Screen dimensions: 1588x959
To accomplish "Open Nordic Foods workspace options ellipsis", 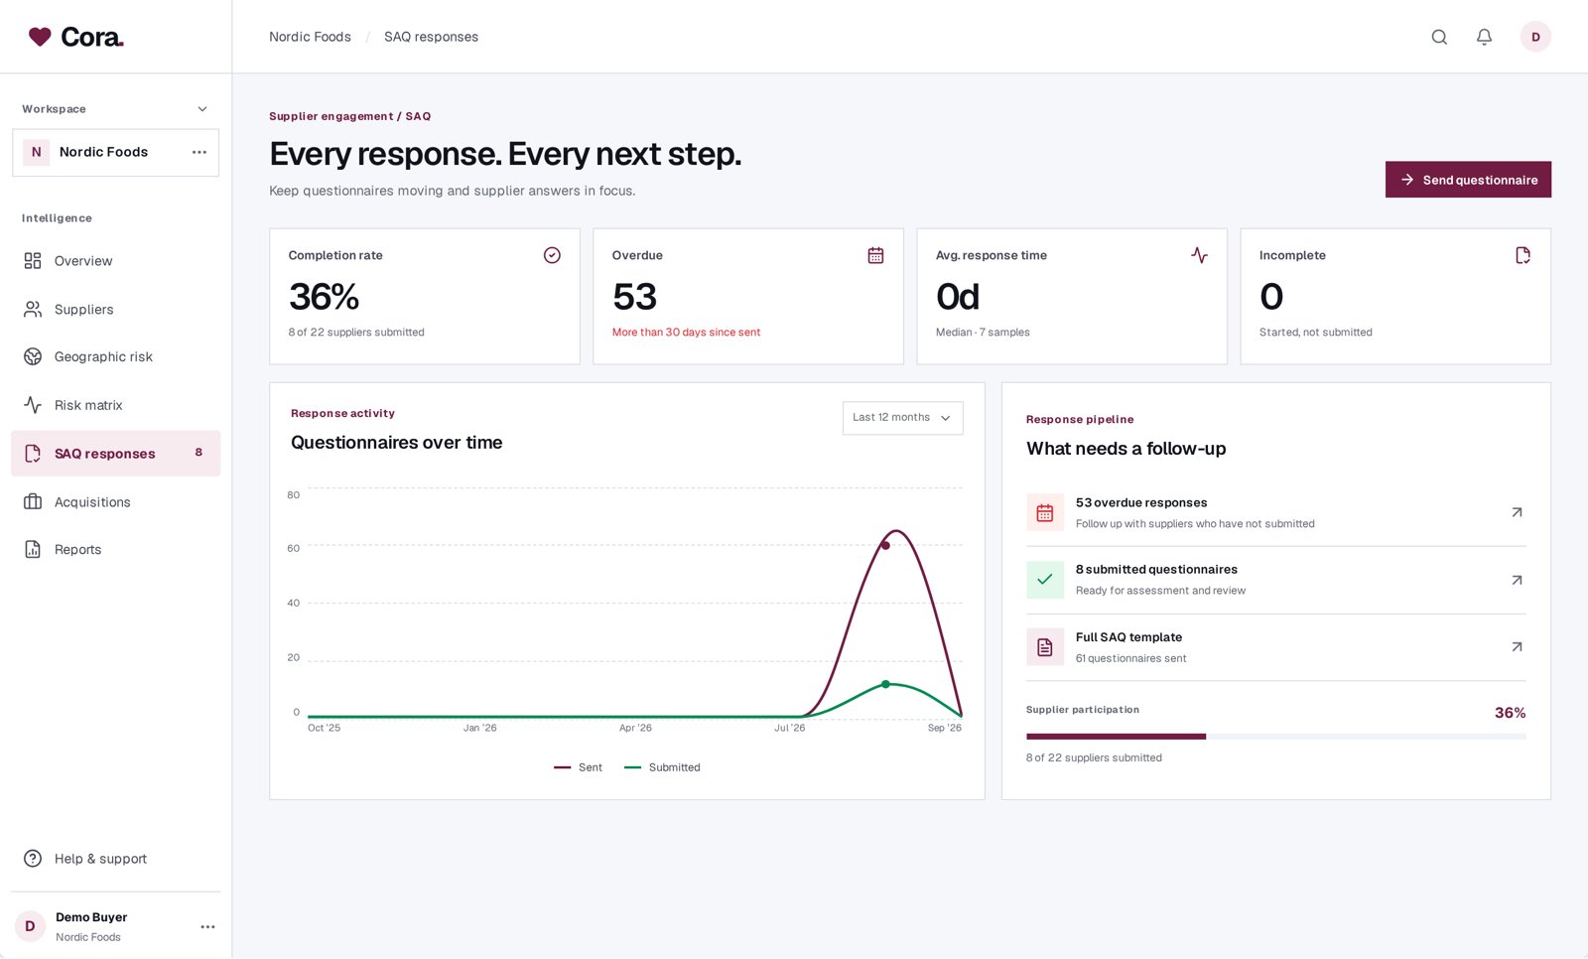I will tap(199, 152).
